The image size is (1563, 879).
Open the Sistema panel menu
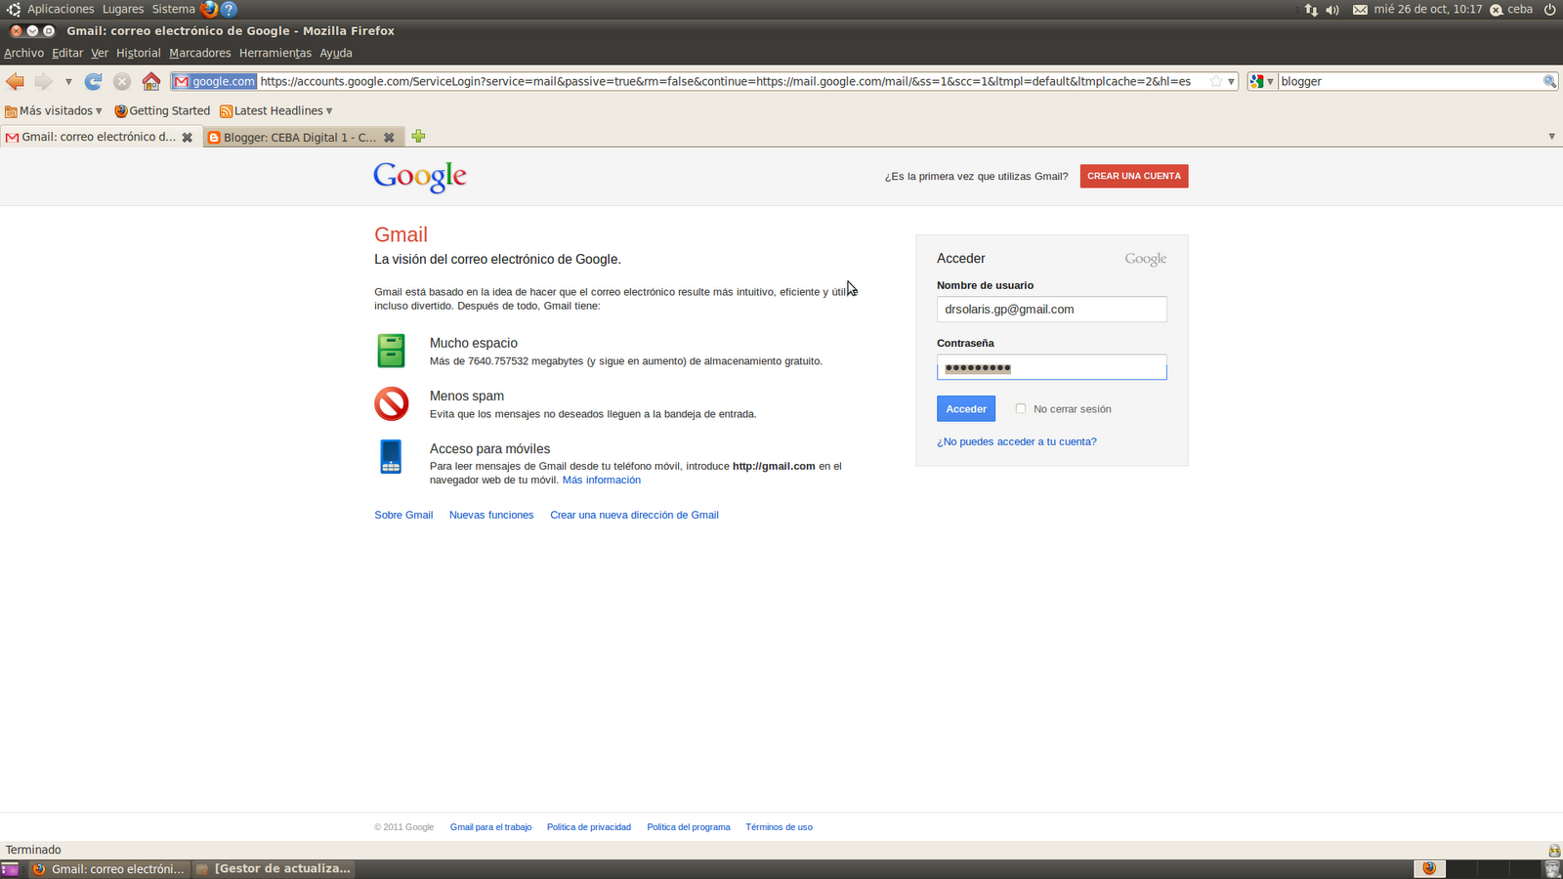[173, 9]
